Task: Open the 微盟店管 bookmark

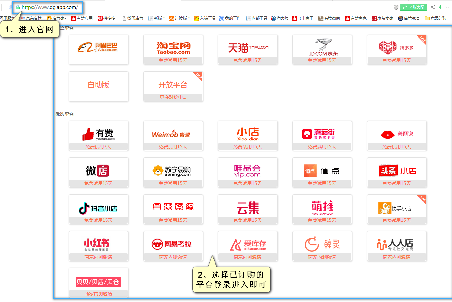Action: point(133,18)
